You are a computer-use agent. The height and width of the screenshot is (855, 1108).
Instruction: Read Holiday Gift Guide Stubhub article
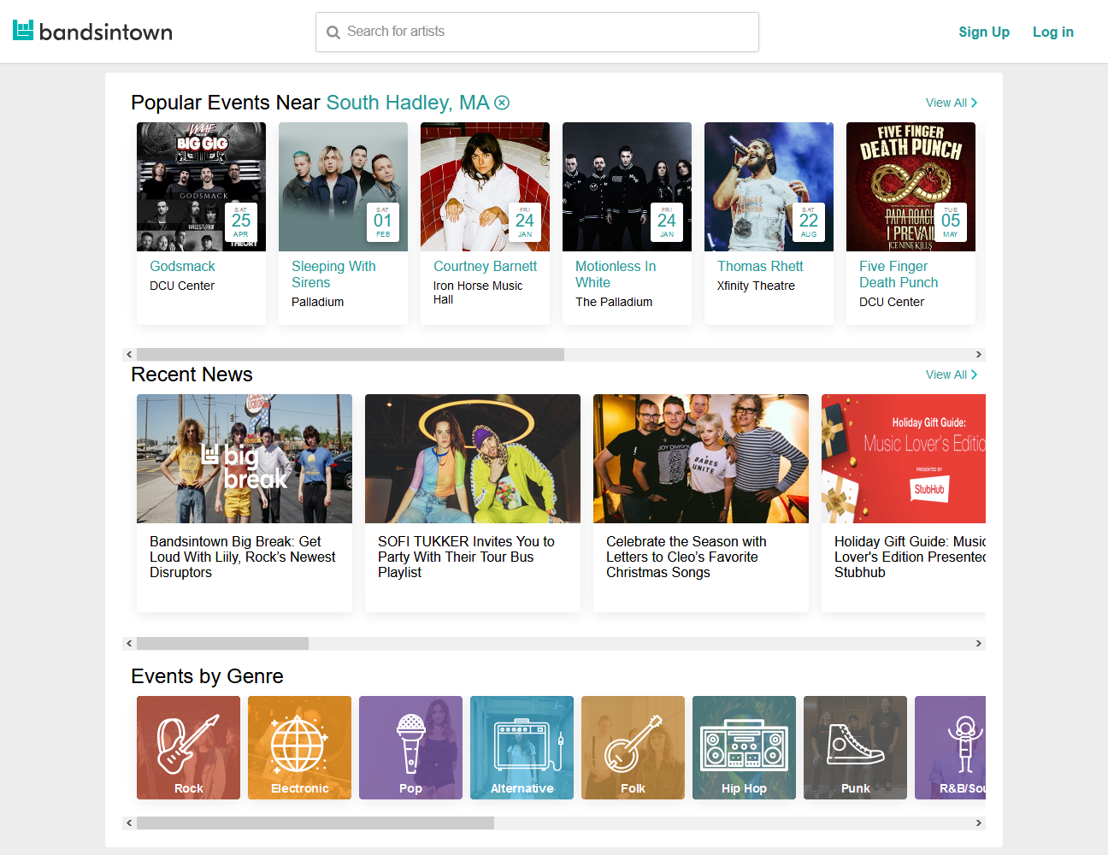(x=910, y=557)
